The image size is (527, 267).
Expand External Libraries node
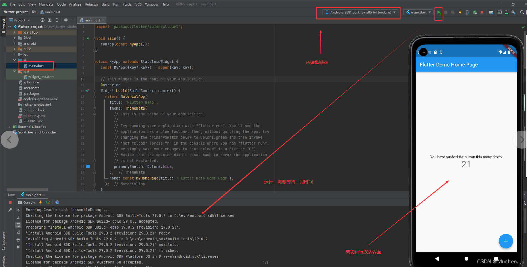(10, 127)
